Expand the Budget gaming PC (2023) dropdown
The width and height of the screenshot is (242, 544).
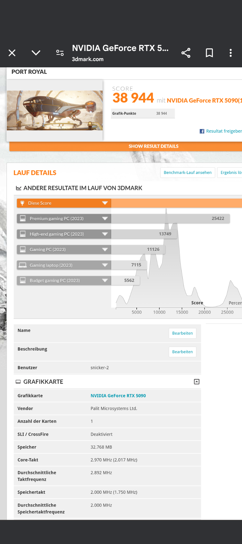click(105, 280)
